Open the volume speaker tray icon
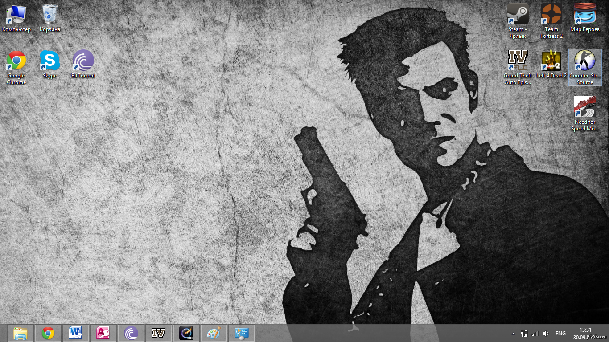This screenshot has width=609, height=342. coord(546,334)
